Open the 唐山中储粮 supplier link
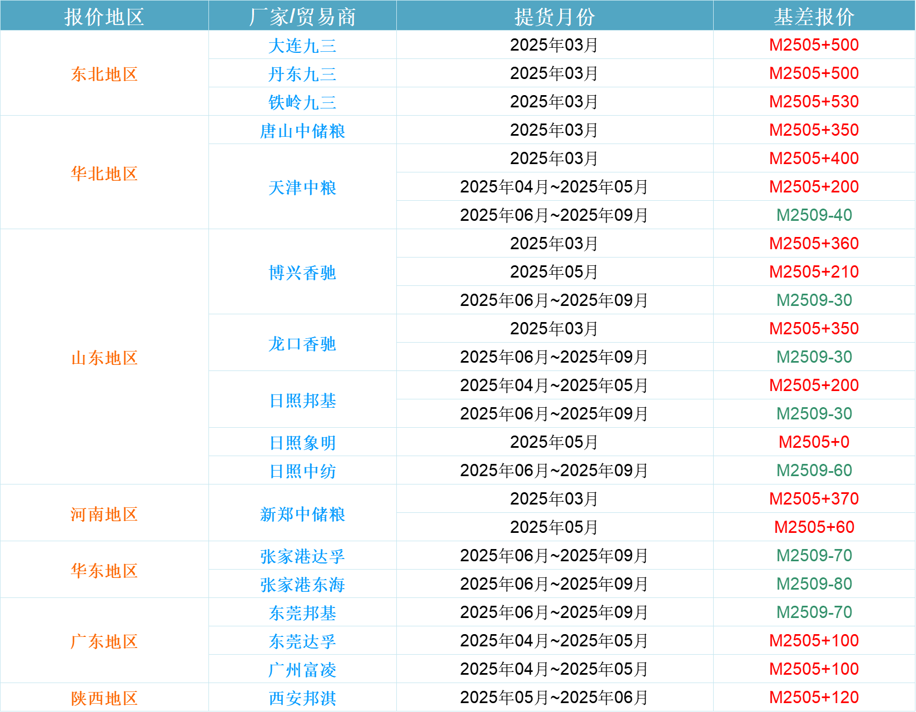The width and height of the screenshot is (916, 712). pos(302,131)
